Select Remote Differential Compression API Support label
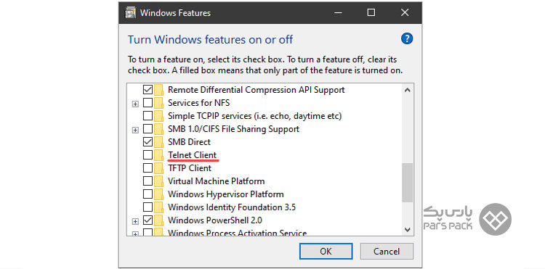The width and height of the screenshot is (545, 269). (x=257, y=90)
